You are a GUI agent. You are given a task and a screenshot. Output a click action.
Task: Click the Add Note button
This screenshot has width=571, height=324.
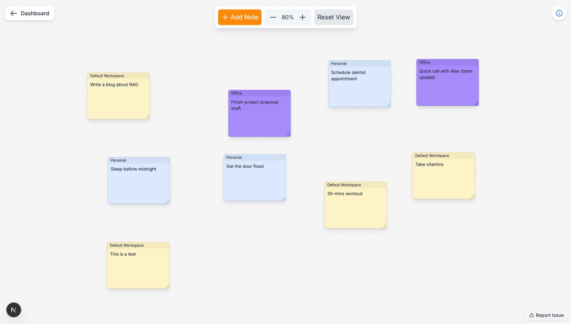240,17
